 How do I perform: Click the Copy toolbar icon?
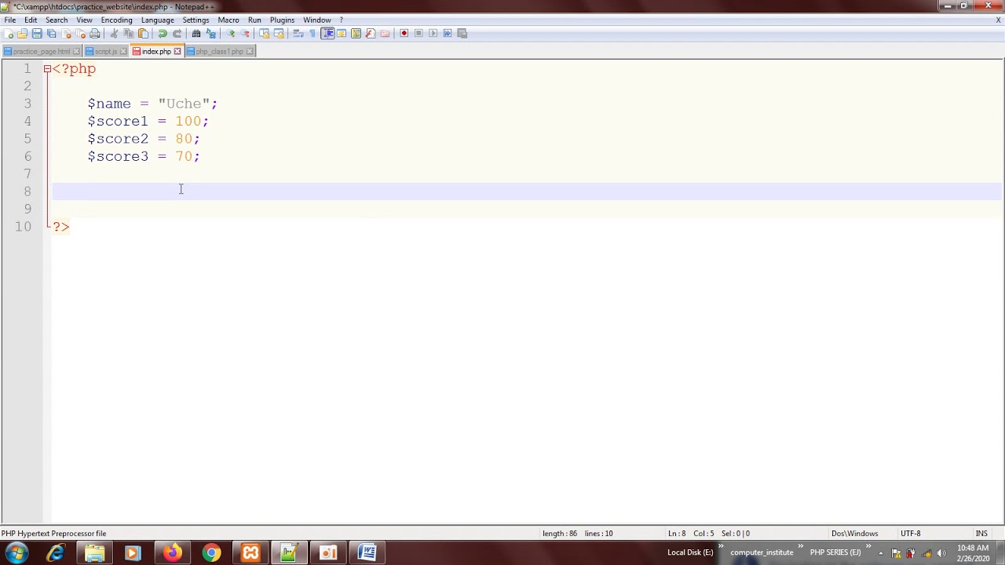point(129,33)
